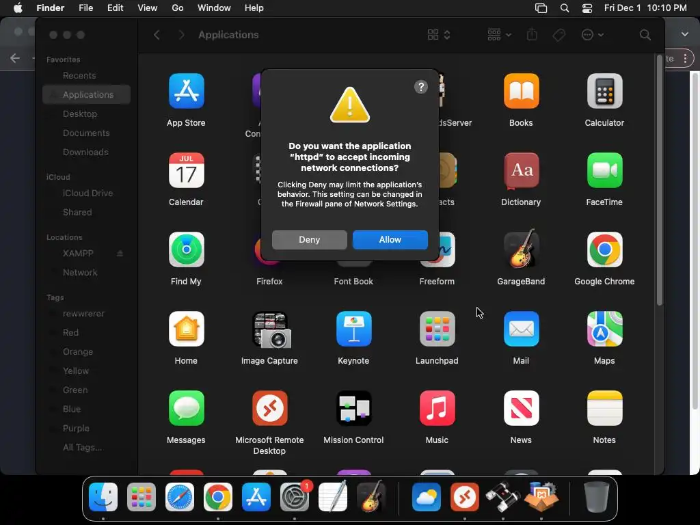Go back in Finder navigation
Image resolution: width=700 pixels, height=525 pixels.
(157, 35)
